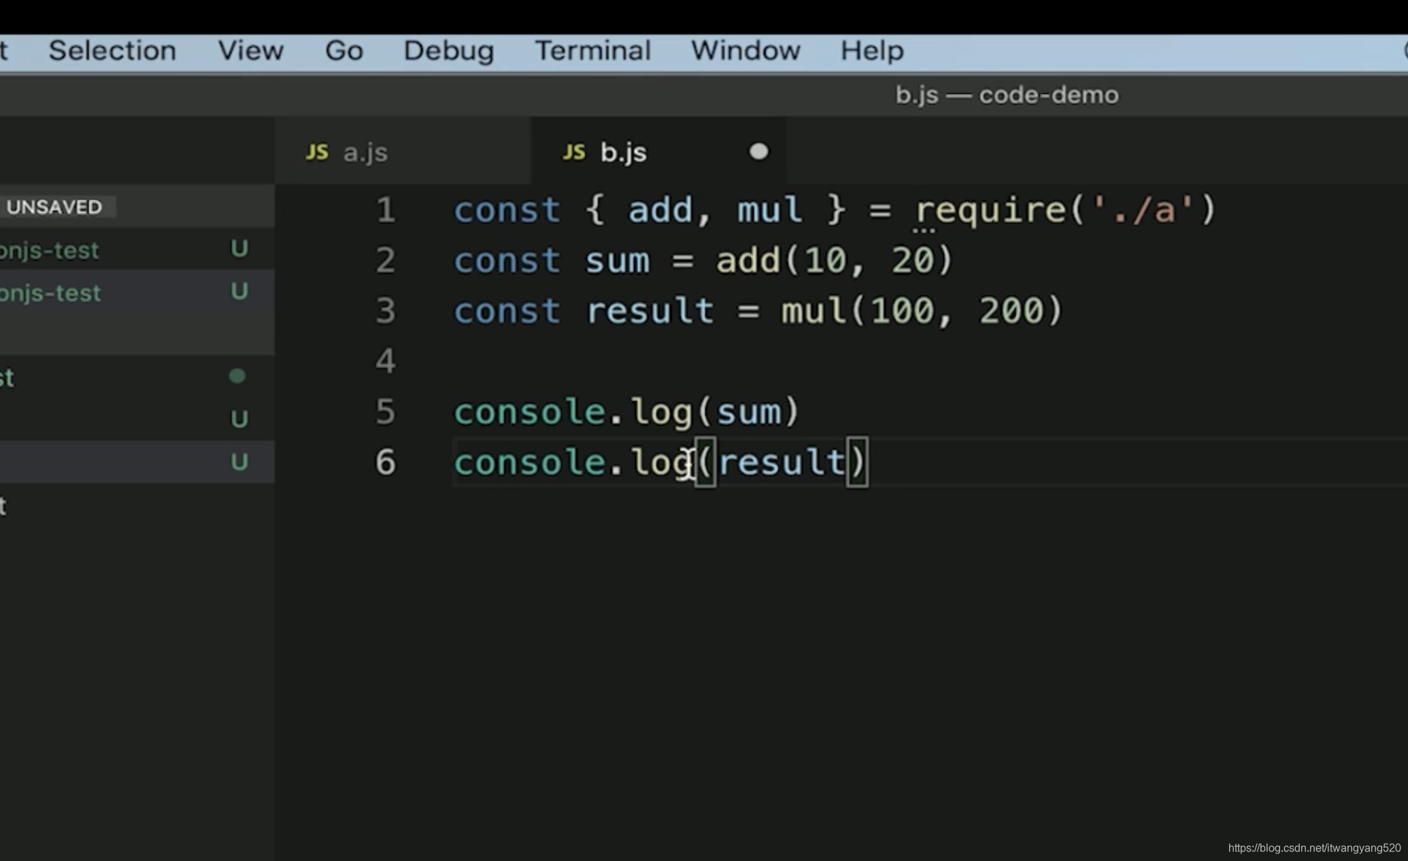Click 'result' inside console.log on line 6

[781, 462]
